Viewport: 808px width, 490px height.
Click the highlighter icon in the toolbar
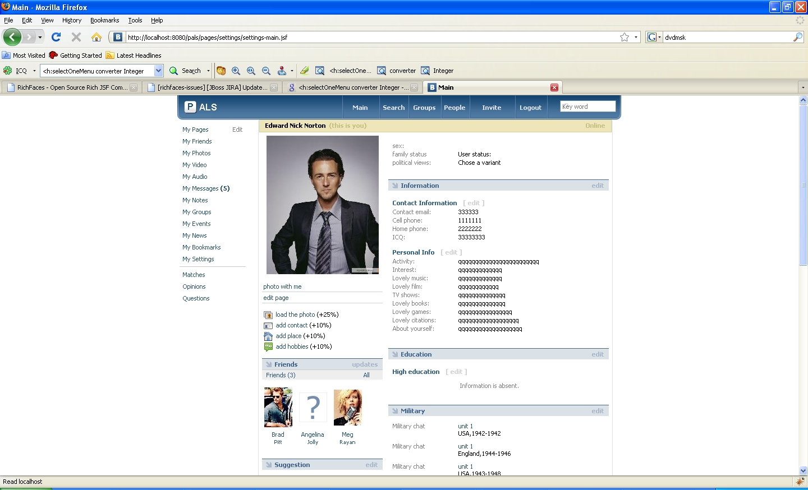click(x=304, y=71)
